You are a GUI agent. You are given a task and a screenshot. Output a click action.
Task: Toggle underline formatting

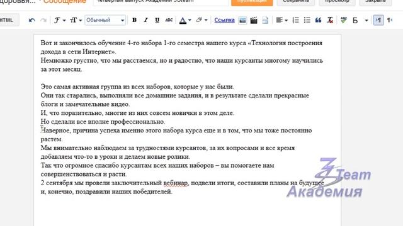(x=157, y=20)
